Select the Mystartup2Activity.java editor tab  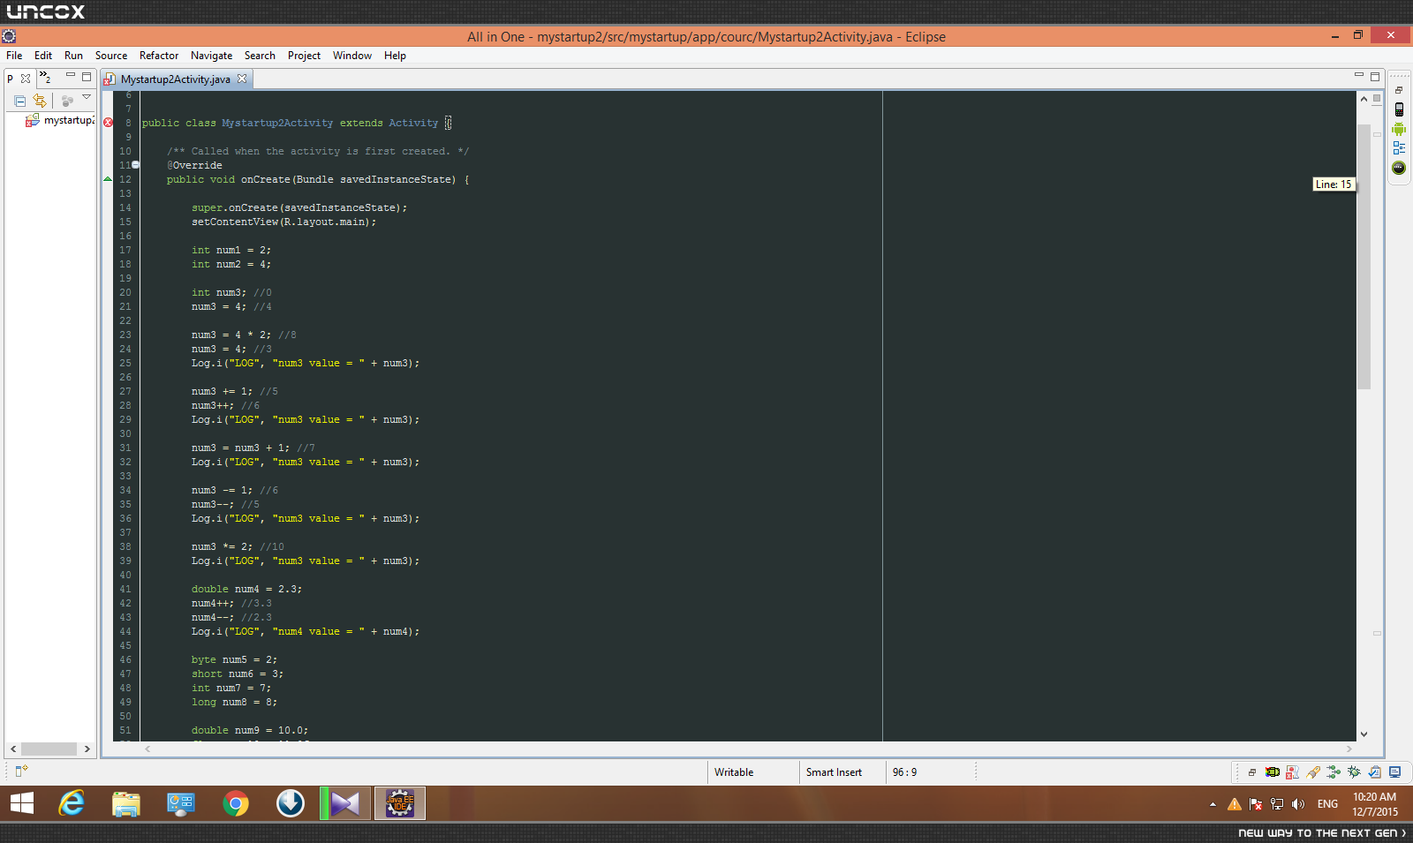175,79
